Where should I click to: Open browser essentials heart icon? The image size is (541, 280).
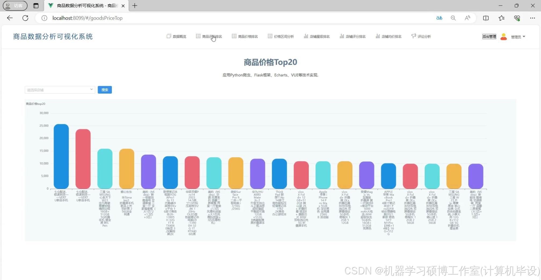click(x=517, y=18)
